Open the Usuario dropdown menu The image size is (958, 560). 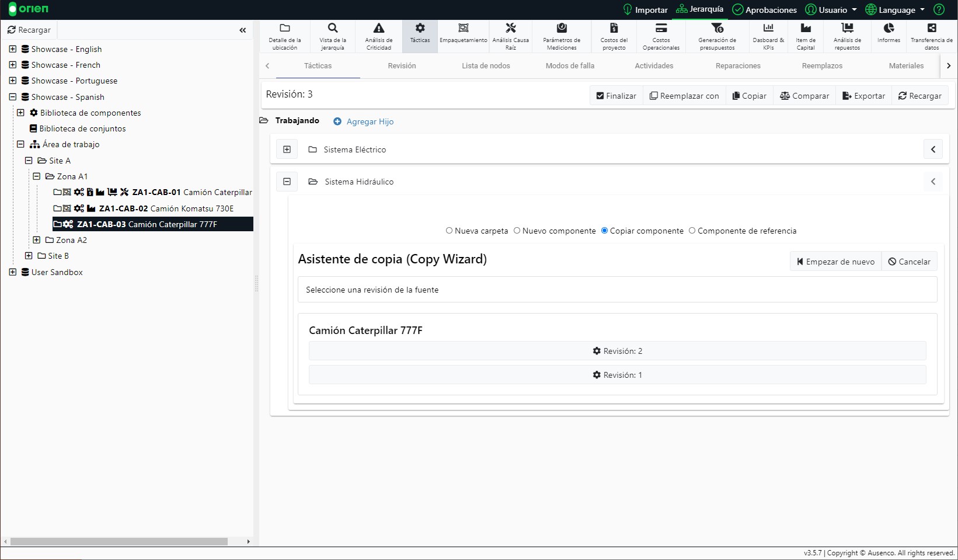[831, 10]
